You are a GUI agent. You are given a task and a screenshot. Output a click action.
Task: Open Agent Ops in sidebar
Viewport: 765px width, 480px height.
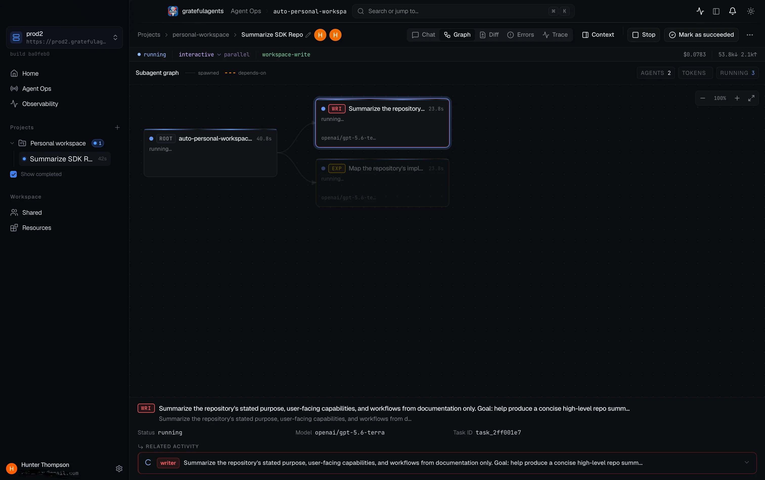pos(36,89)
